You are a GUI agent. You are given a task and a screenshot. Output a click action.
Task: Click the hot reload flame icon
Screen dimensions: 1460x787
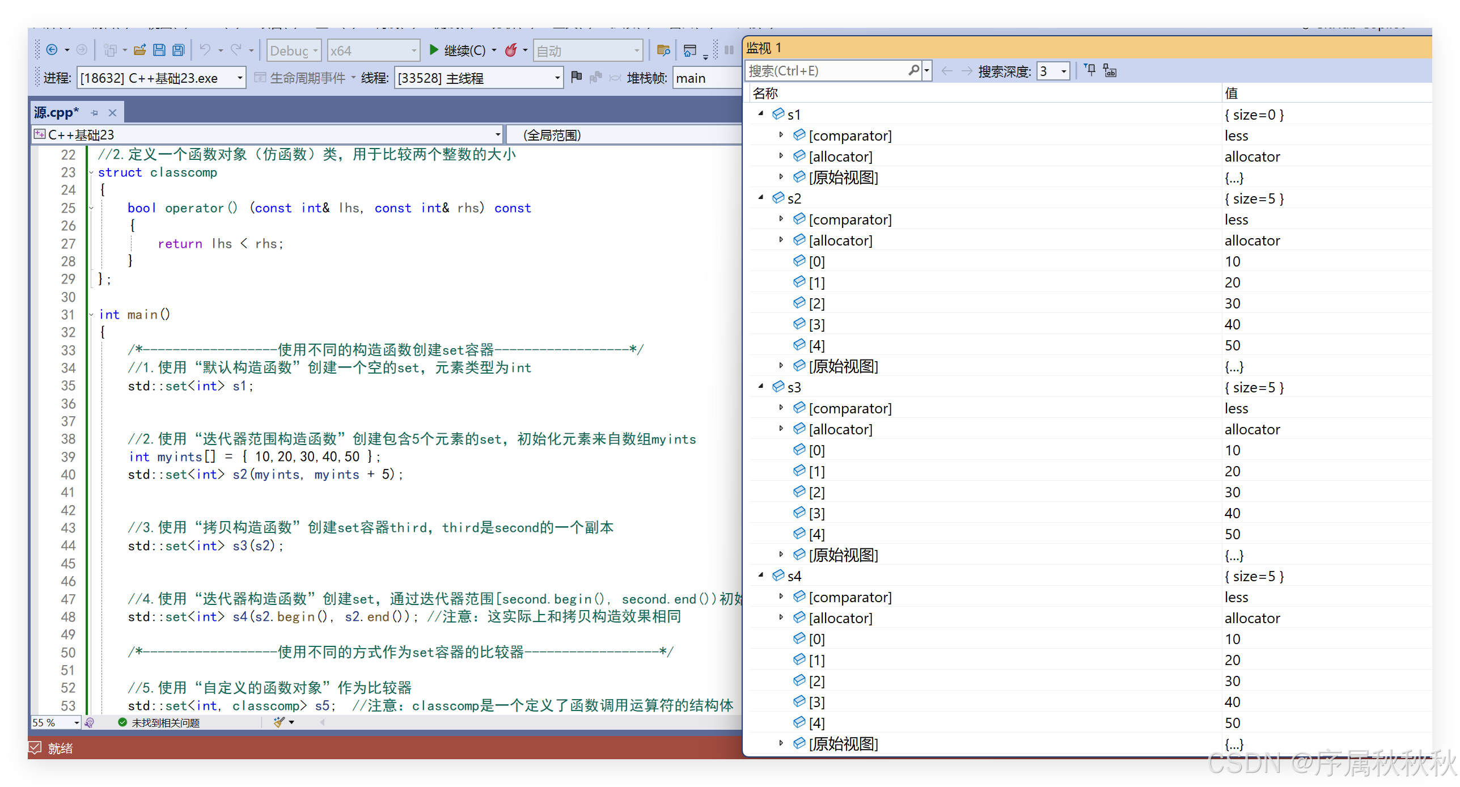click(x=511, y=50)
